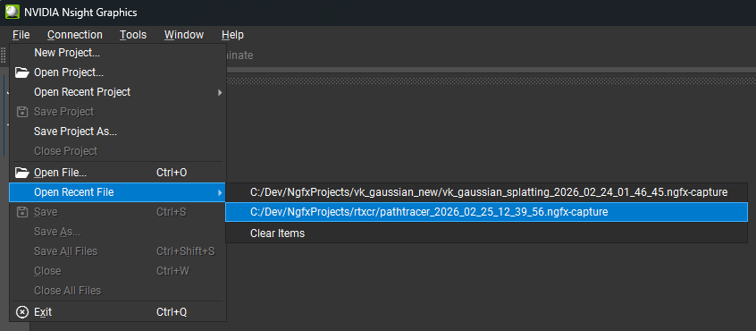Viewport: 756px width, 331px height.
Task: Open pathtracer_2026_02_25 recent capture file
Action: click(x=487, y=212)
